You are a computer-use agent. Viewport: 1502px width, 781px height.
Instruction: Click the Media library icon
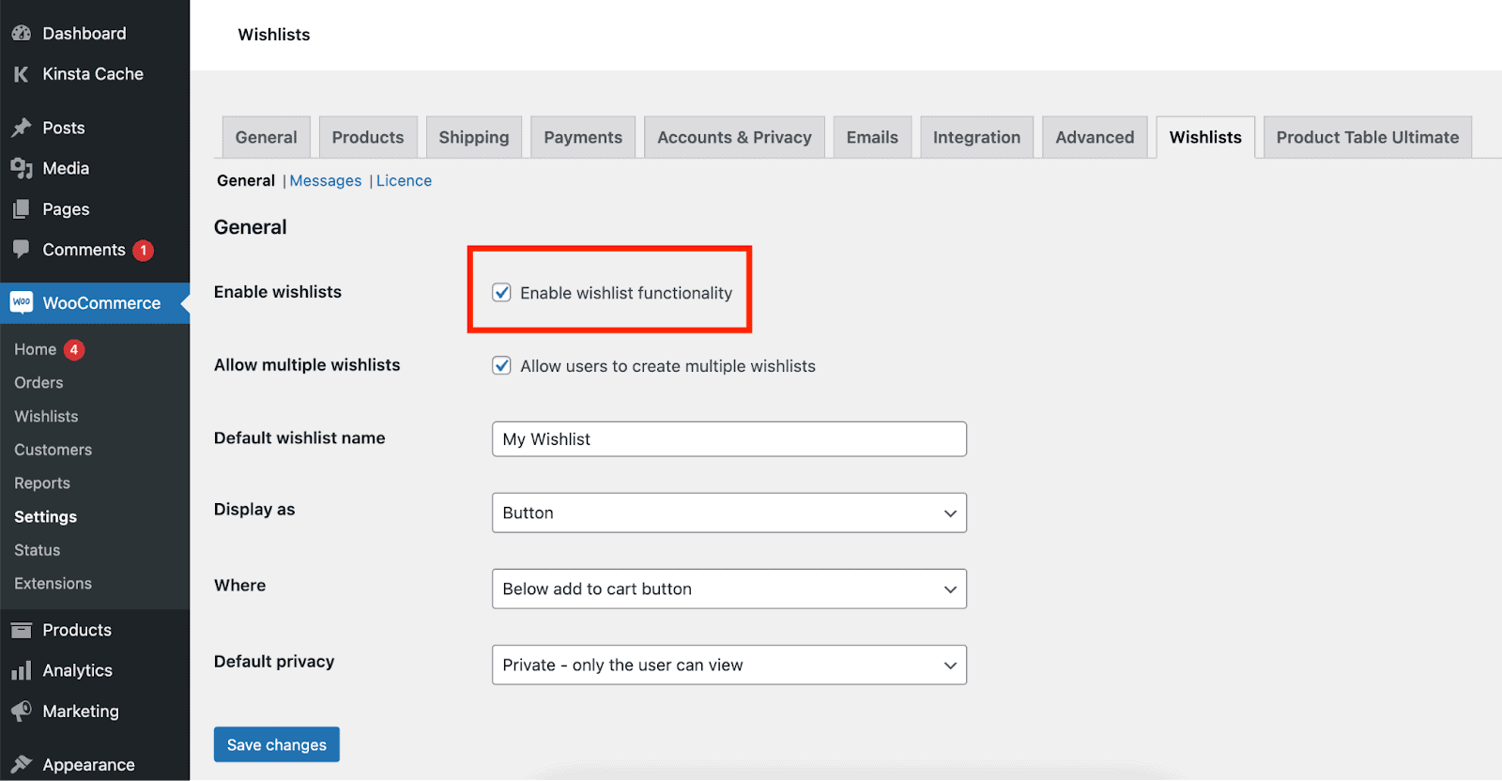point(21,168)
